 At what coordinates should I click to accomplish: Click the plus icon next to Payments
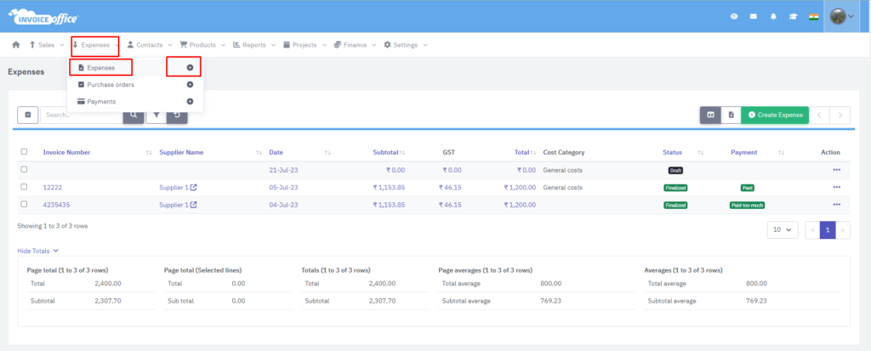coord(190,102)
